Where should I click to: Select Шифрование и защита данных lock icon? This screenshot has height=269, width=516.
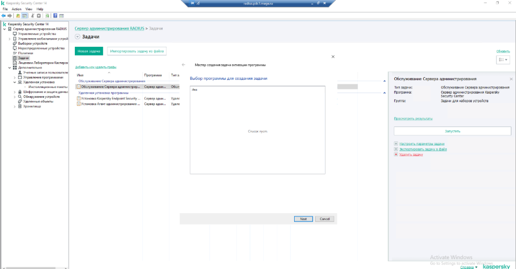coord(20,92)
